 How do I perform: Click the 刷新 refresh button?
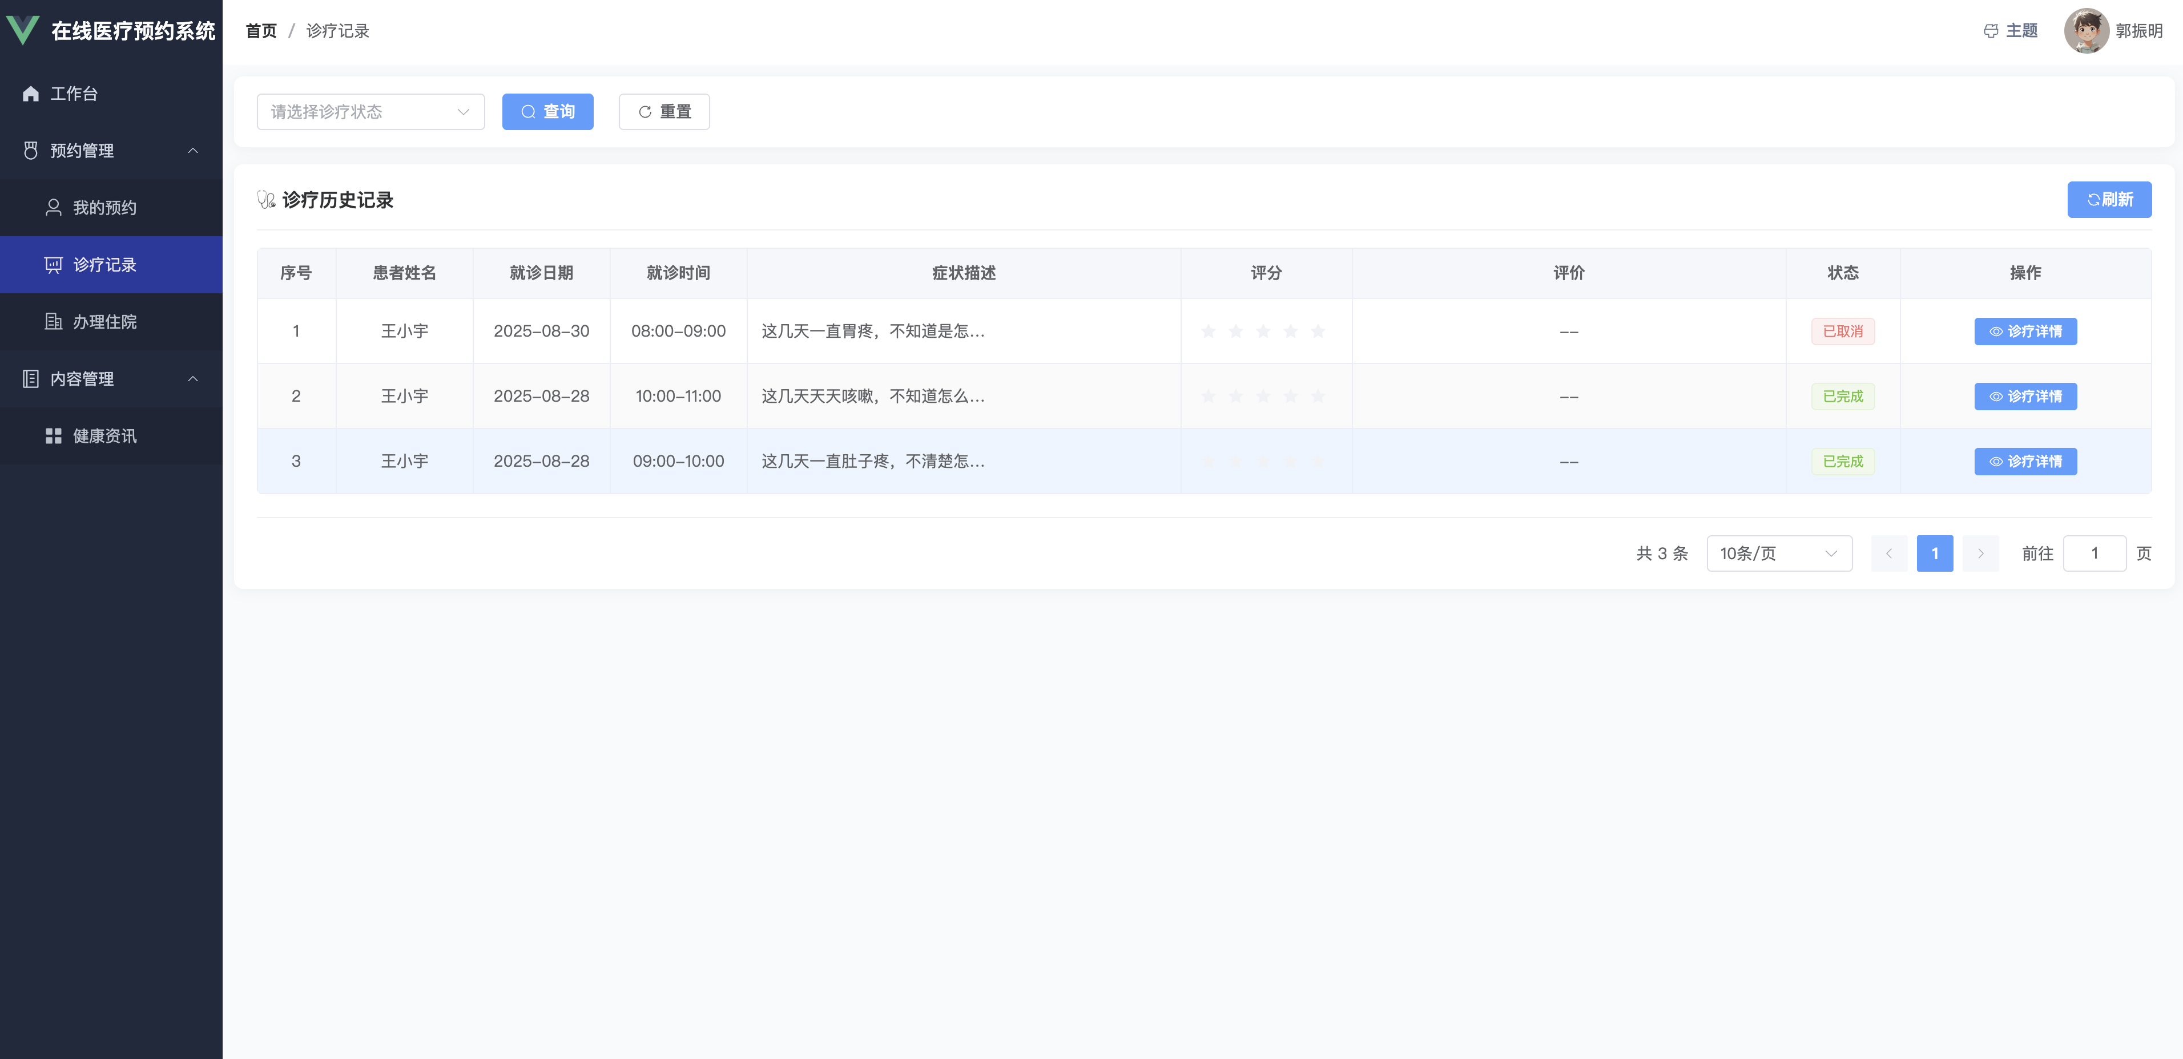(x=2108, y=200)
